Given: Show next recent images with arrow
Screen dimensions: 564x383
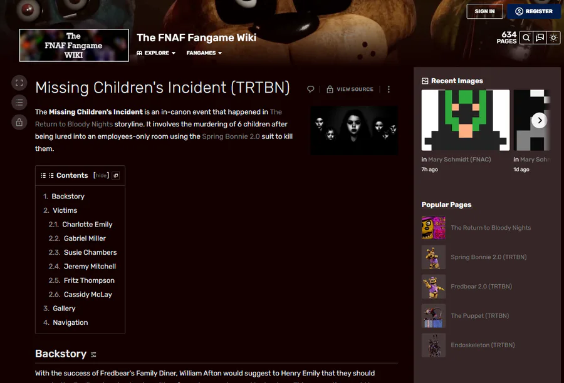Looking at the screenshot, I should [x=540, y=120].
